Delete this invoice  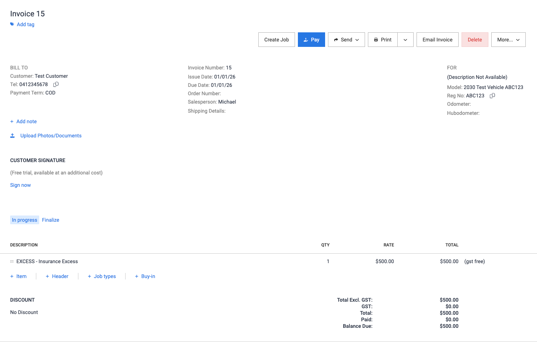click(475, 40)
